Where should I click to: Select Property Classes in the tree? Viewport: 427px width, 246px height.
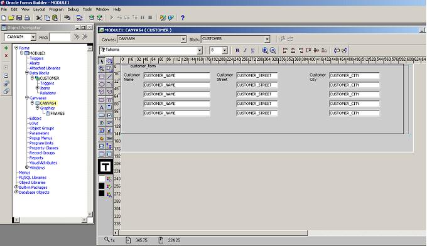[44, 148]
